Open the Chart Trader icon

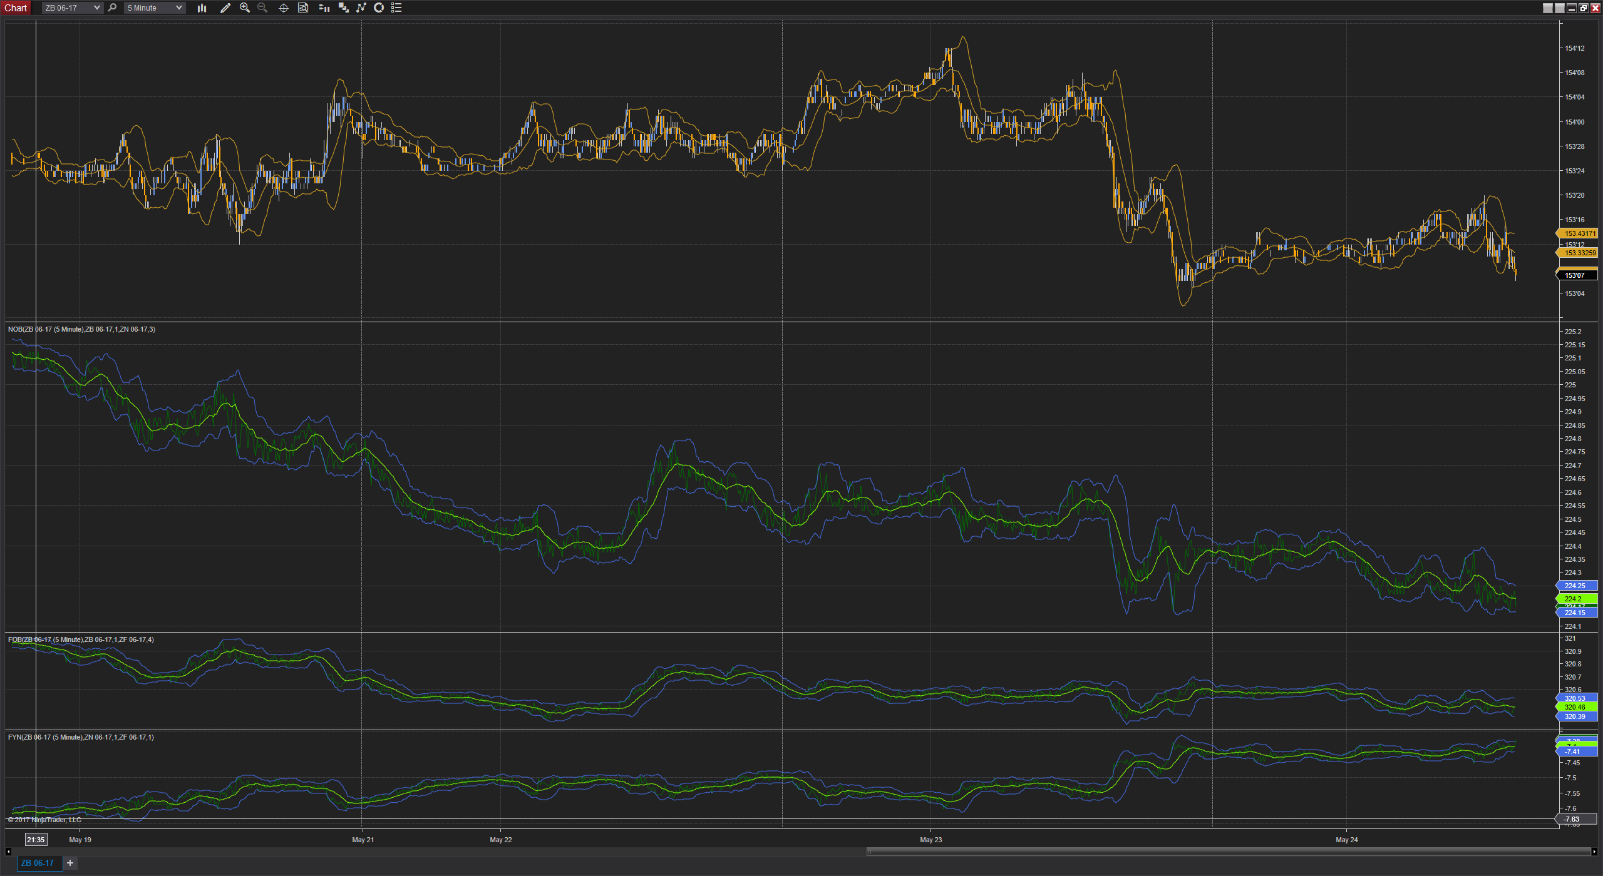tap(324, 8)
